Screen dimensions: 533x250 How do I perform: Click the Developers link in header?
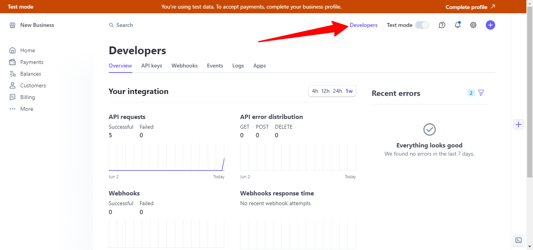(363, 25)
